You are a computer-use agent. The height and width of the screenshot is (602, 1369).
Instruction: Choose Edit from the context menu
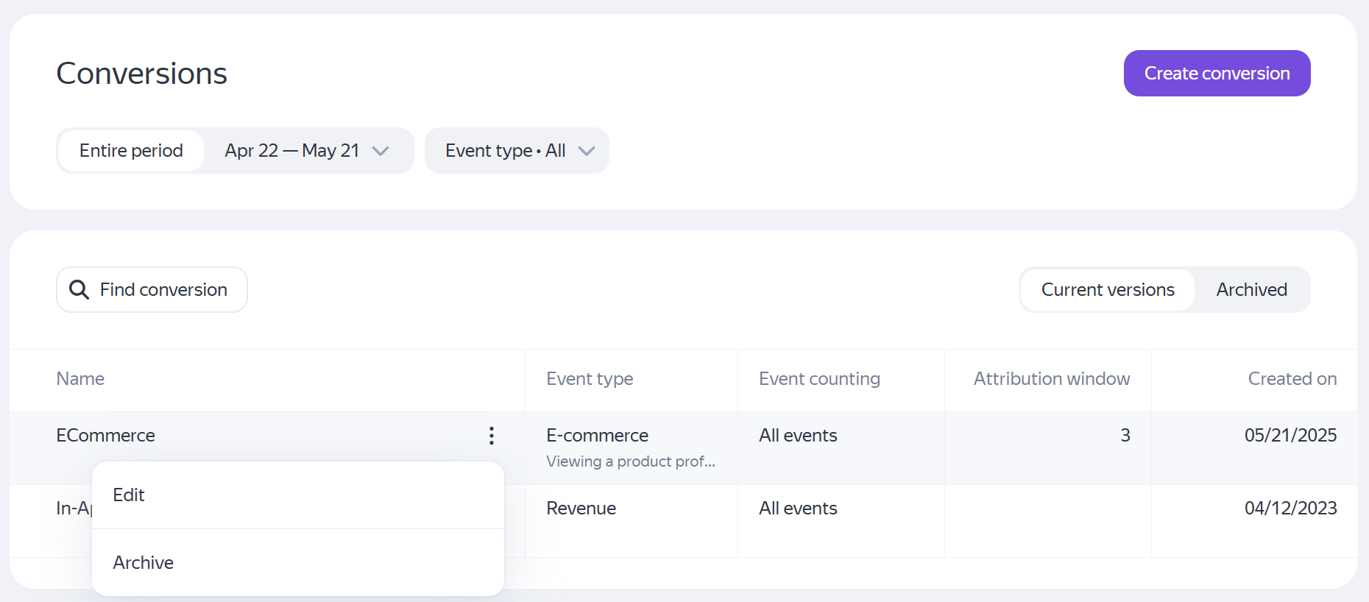pos(130,495)
